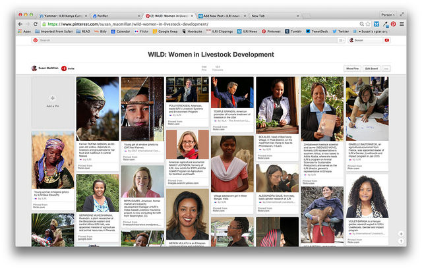Open categories menu beside search field

click(341, 40)
